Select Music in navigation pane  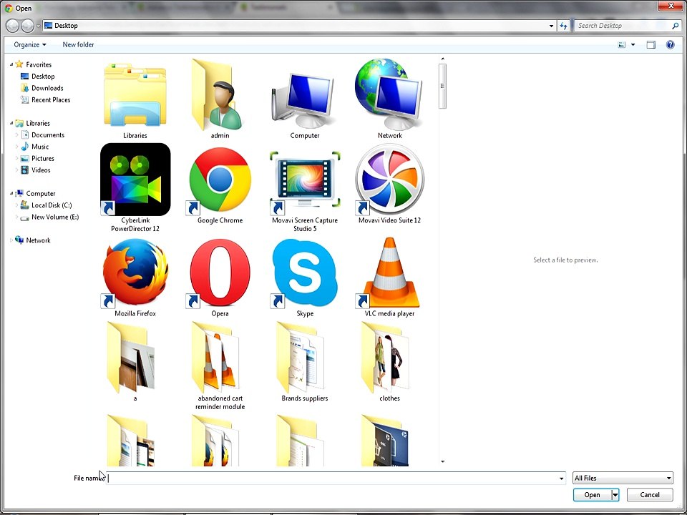point(34,147)
